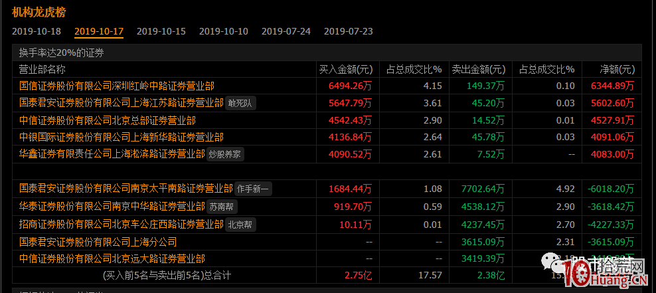This screenshot has height=293, width=656.
Task: Click buy amount 6494.26万
Action: [350, 86]
